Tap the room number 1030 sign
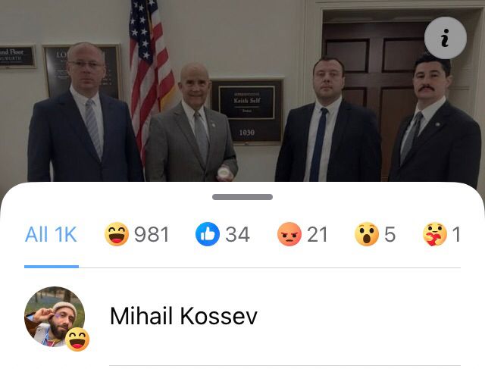Image resolution: width=485 pixels, height=369 pixels. [x=246, y=133]
